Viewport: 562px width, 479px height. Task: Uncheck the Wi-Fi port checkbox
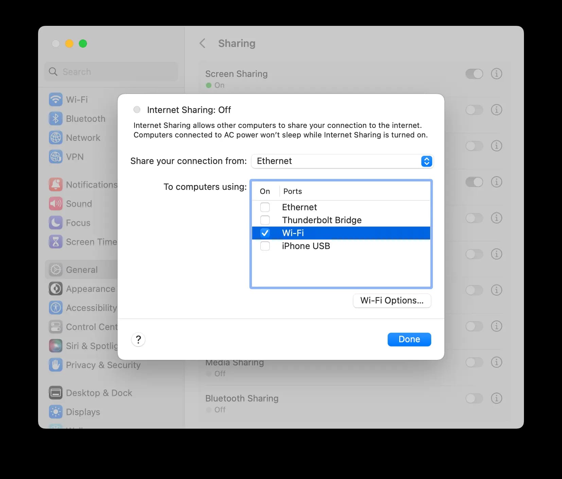point(265,233)
